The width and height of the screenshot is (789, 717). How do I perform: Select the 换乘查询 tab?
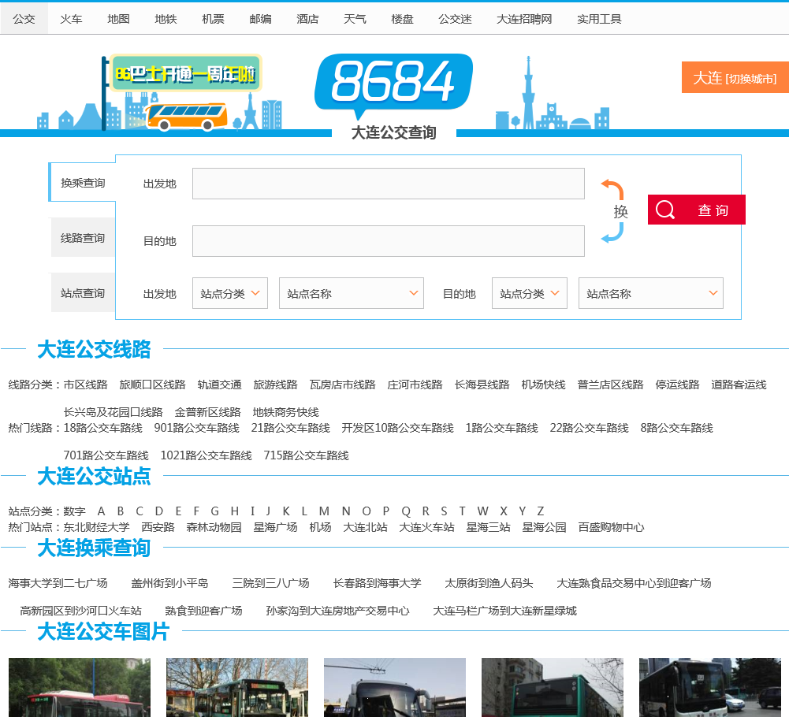pyautogui.click(x=83, y=183)
